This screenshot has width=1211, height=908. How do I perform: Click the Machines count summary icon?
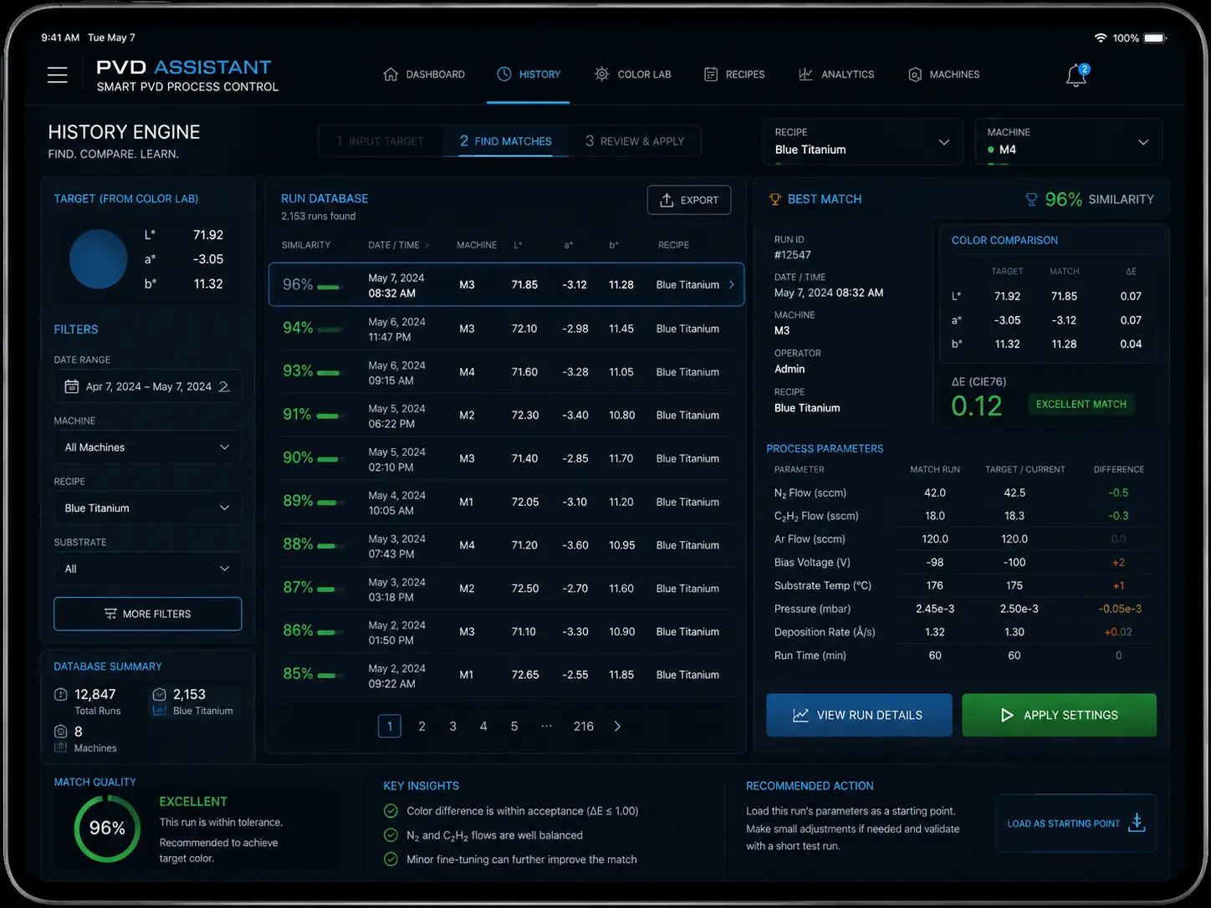pos(61,732)
